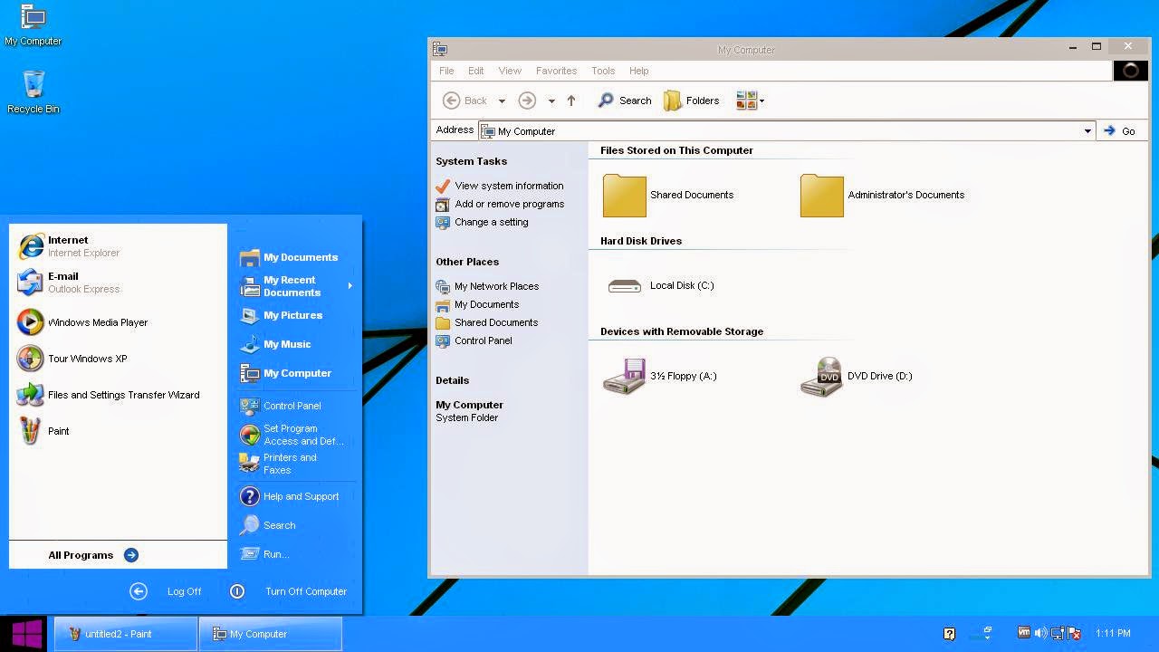Launch Paint from the Start menu

click(43, 431)
